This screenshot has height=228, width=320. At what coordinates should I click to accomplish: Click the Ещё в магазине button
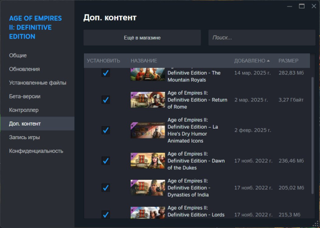(x=142, y=38)
